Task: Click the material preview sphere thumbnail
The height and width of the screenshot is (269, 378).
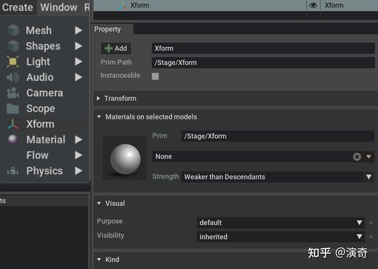Action: tap(125, 158)
